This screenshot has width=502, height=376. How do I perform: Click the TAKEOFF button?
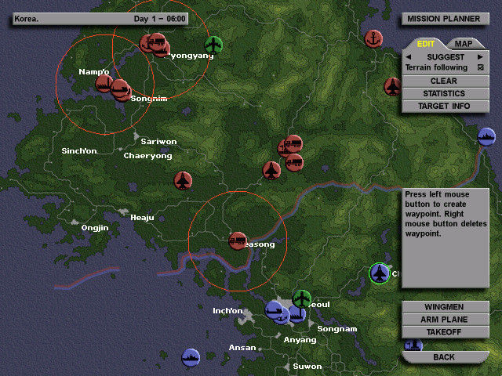pyautogui.click(x=445, y=332)
